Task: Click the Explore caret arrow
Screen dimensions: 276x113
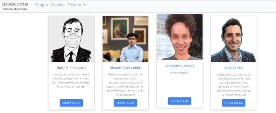Action: pos(85,5)
